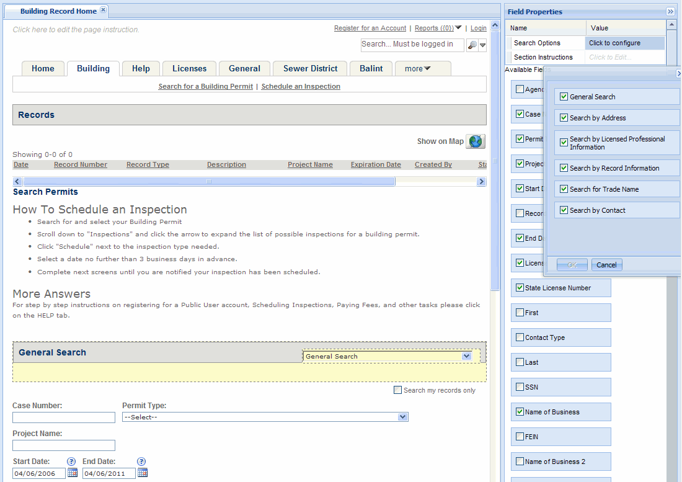Click the End Date help icon
The height and width of the screenshot is (482, 682).
coord(141,462)
